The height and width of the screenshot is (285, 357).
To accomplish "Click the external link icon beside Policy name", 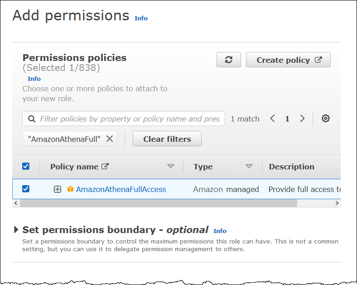I will 105,166.
